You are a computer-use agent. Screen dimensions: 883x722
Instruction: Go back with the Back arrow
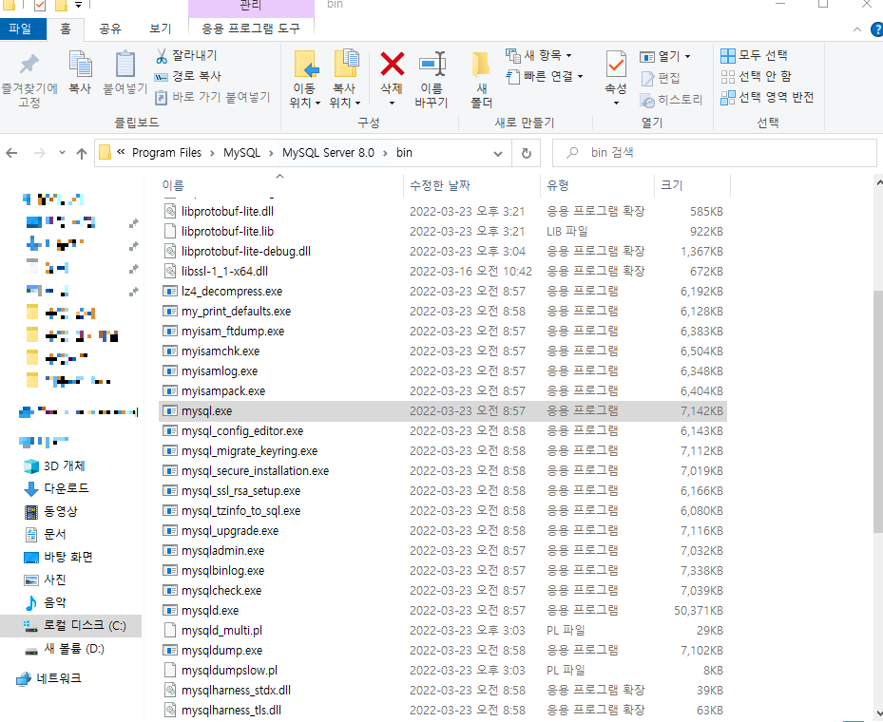[11, 153]
